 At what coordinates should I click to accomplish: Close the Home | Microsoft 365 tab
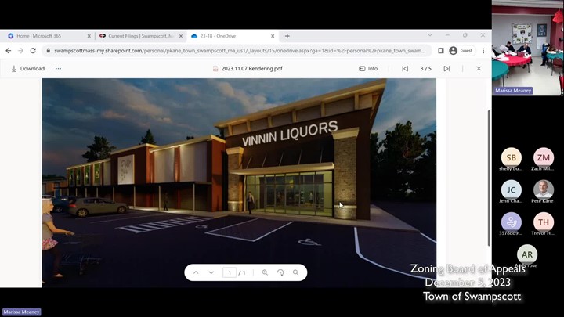click(89, 36)
